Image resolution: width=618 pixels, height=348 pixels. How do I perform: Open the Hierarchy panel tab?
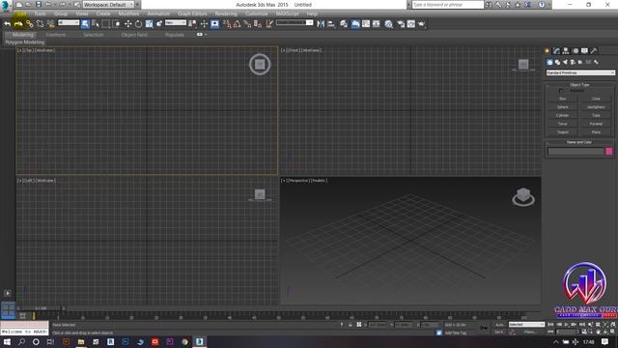coord(566,51)
